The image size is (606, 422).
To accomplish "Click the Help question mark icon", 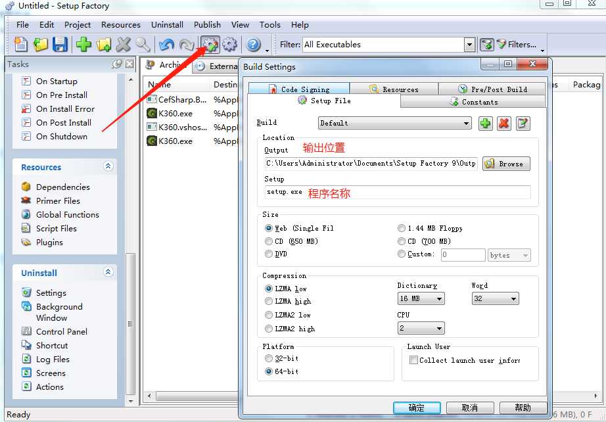I will (x=253, y=45).
